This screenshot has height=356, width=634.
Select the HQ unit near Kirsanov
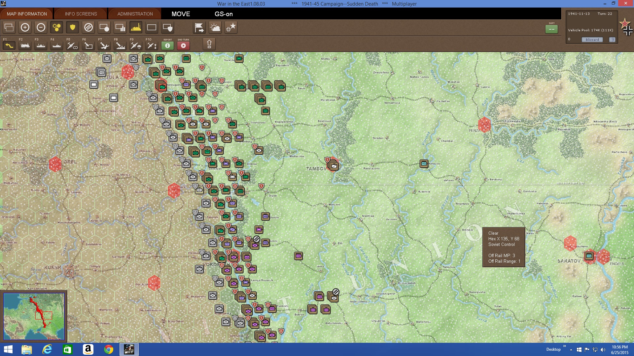click(x=424, y=163)
